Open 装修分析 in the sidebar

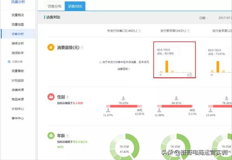pyautogui.click(x=17, y=43)
